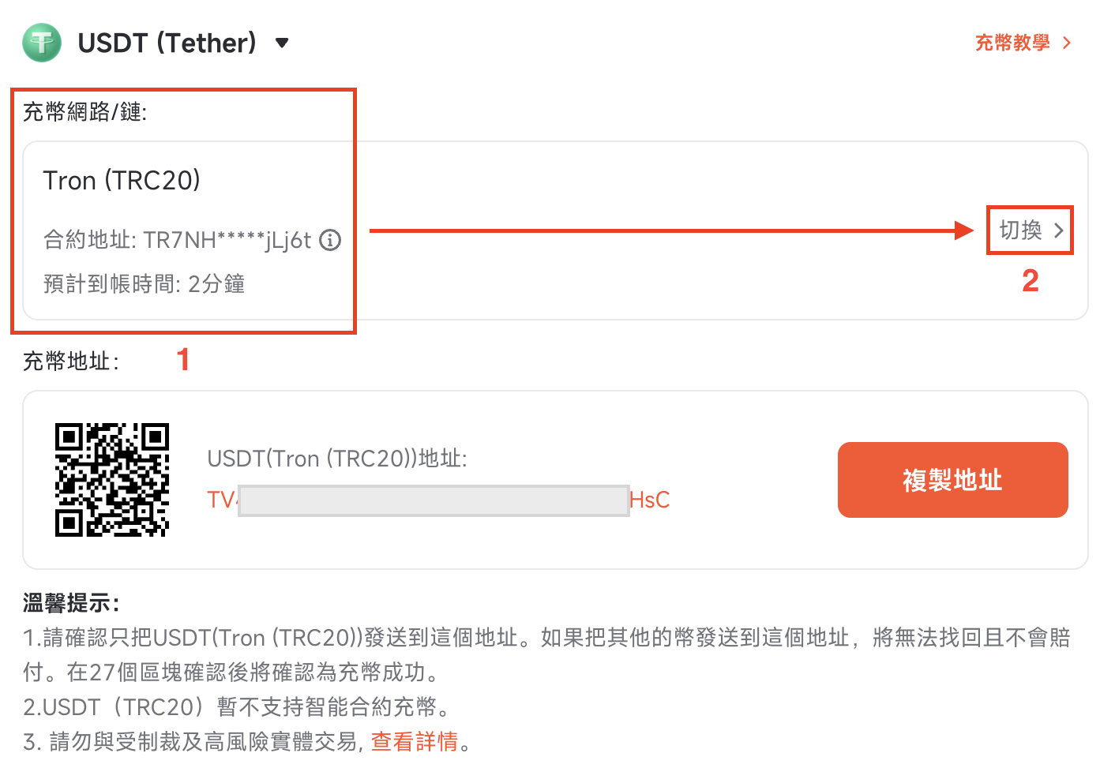The image size is (1115, 783).
Task: Click the orange TV...HsC deposit address text
Action: coord(438,500)
